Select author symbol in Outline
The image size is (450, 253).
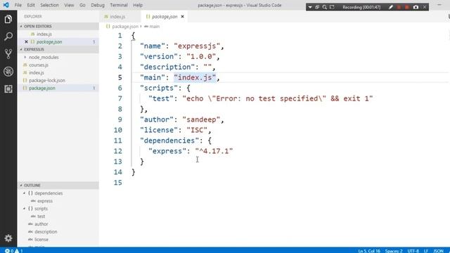[x=58, y=224]
